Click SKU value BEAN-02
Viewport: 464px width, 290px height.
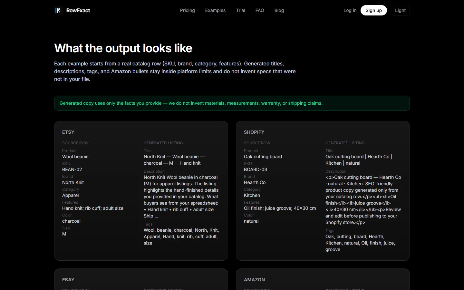pyautogui.click(x=72, y=169)
